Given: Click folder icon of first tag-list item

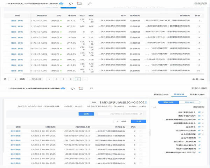Looking at the screenshot, I should pos(199,112).
